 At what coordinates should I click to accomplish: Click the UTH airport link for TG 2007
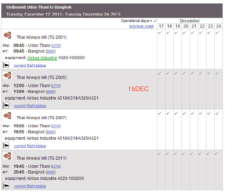tap(56, 126)
